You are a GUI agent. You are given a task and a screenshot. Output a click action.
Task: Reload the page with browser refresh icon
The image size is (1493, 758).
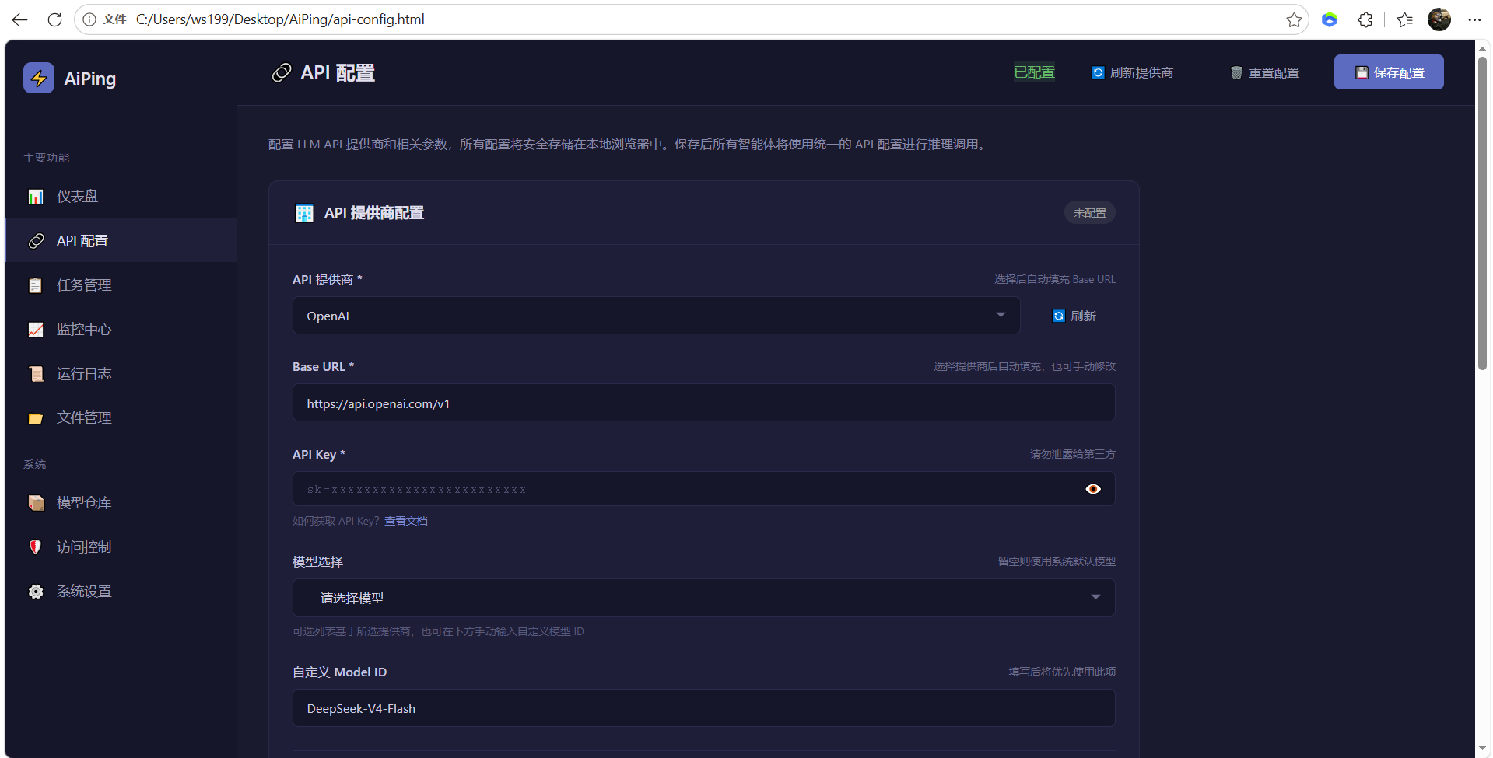(54, 19)
